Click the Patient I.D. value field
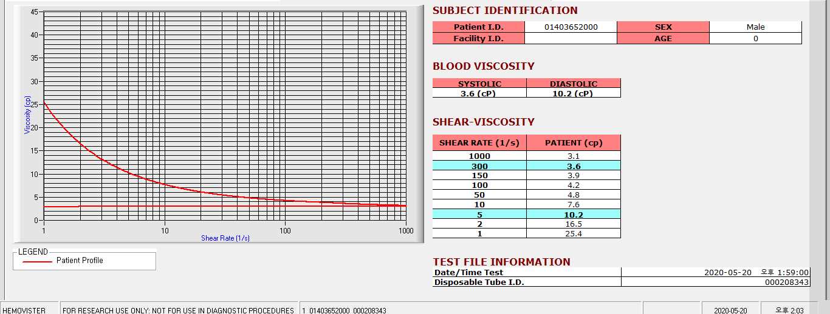Viewport: 830px width, 314px height. pos(571,27)
